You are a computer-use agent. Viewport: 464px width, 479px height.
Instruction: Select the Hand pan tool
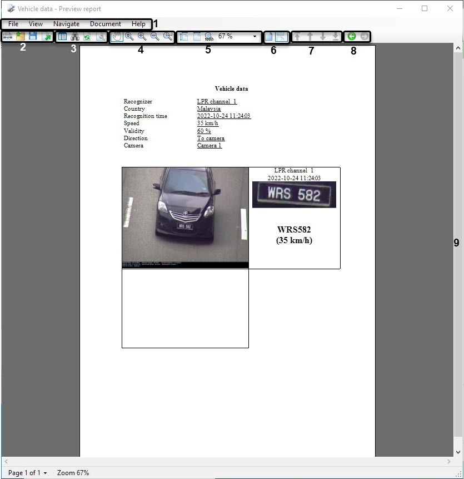(117, 37)
